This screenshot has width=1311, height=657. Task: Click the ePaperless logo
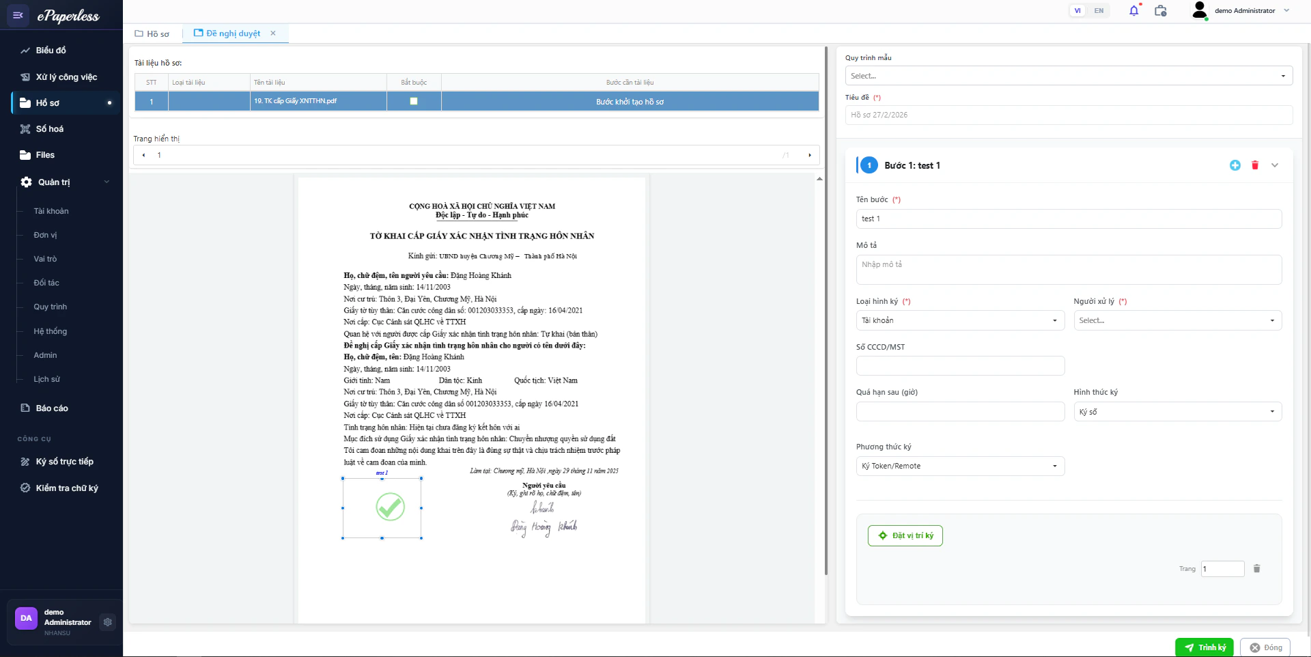click(68, 16)
